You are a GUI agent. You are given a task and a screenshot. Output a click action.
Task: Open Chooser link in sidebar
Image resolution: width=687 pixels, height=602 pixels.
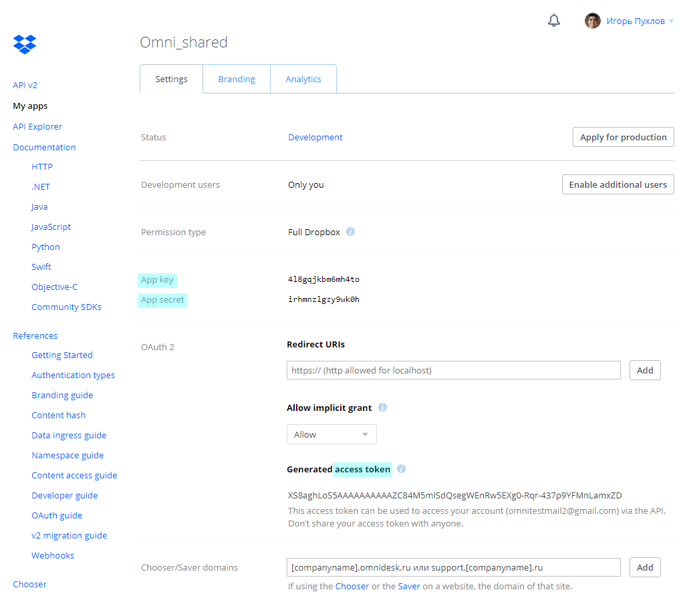click(29, 584)
